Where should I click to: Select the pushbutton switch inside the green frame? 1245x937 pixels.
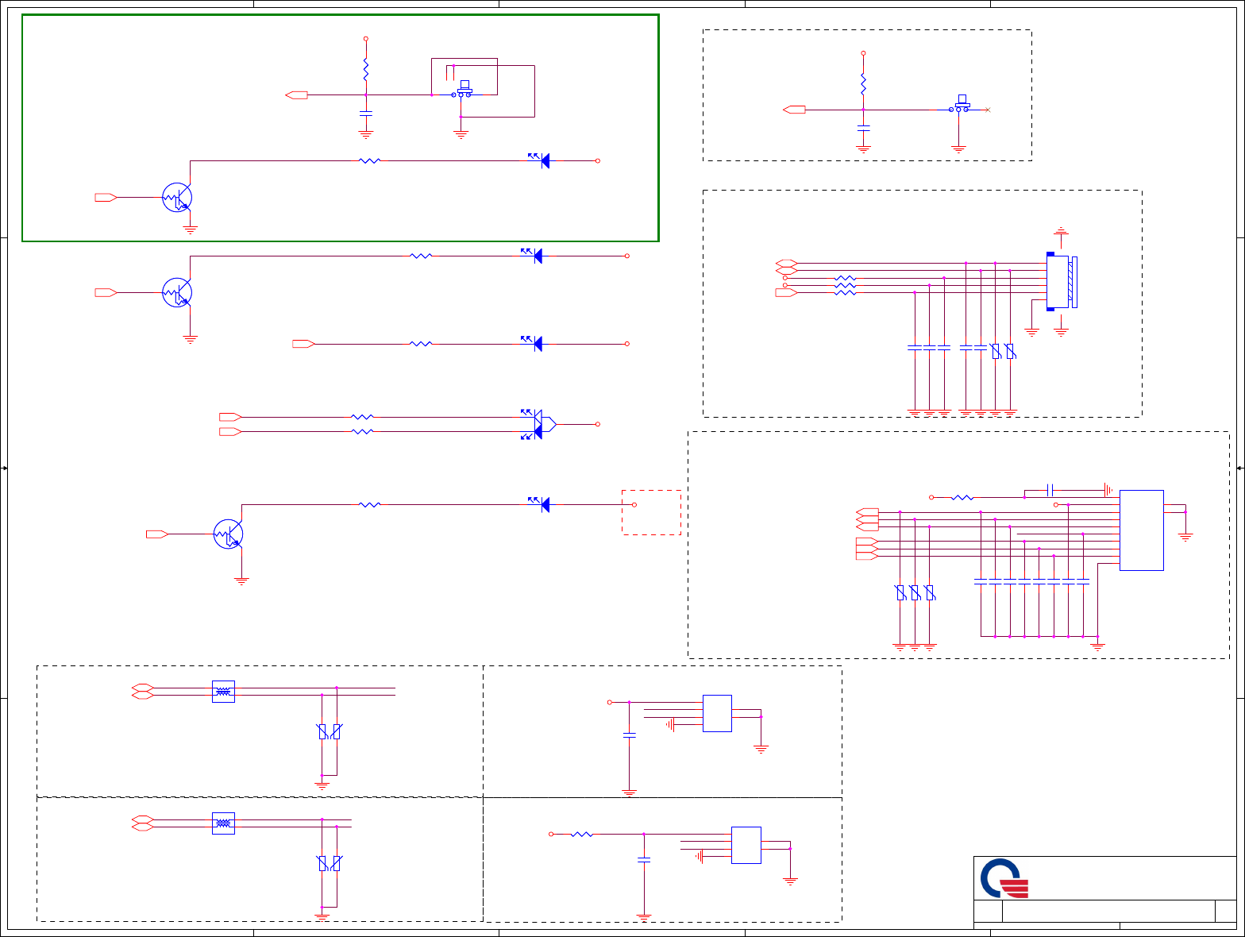pos(463,89)
